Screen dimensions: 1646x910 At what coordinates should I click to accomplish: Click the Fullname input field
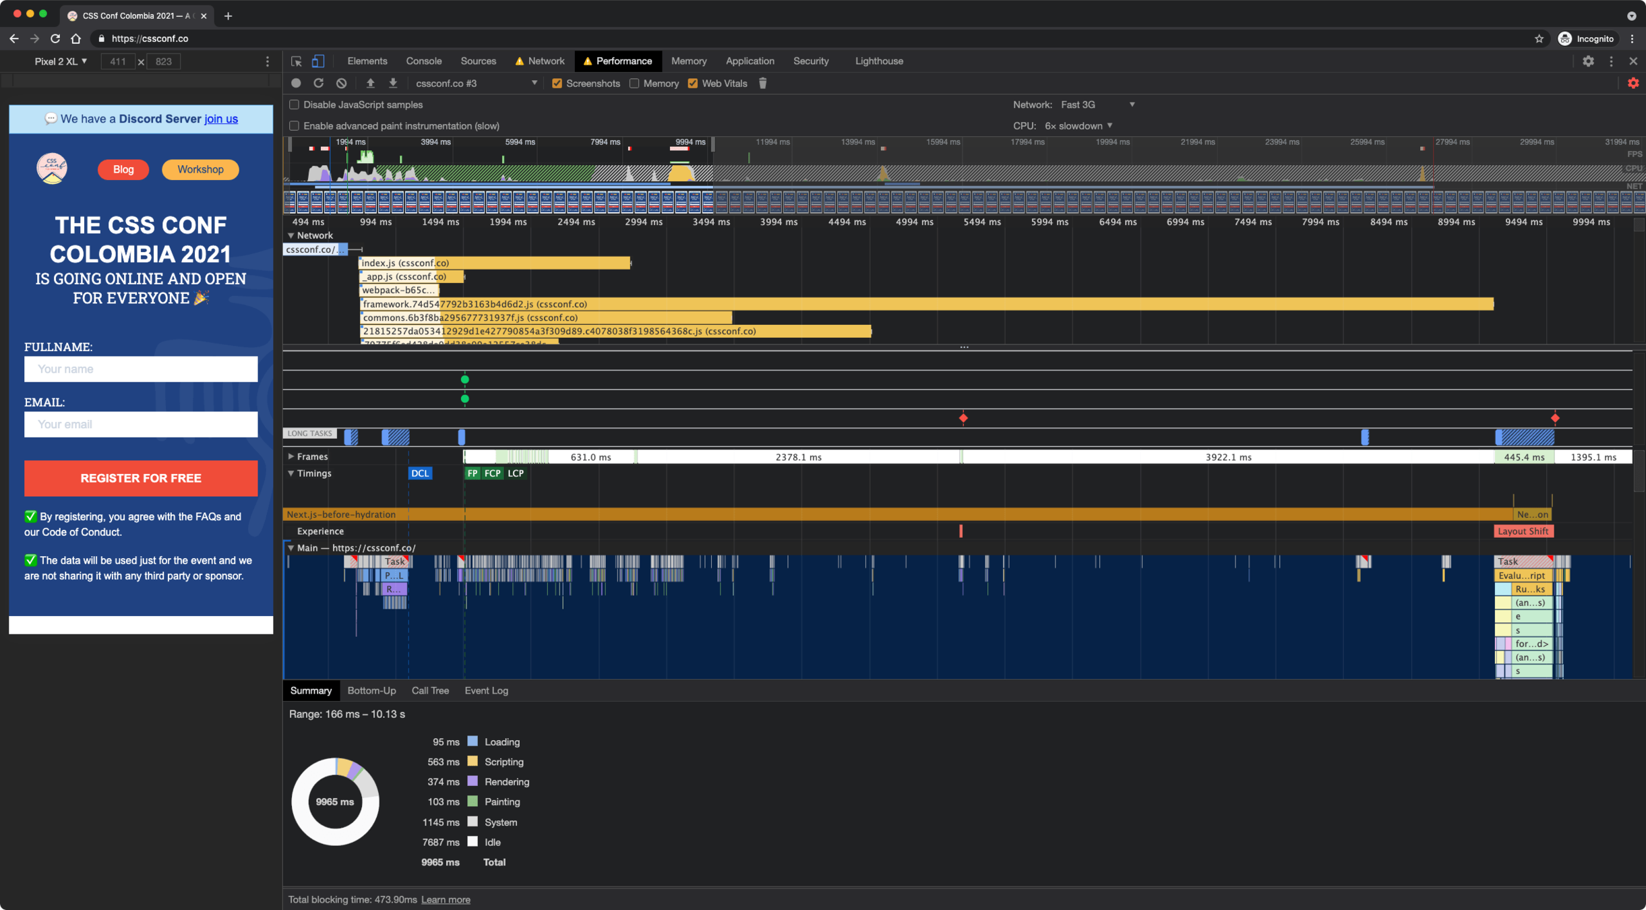[141, 369]
